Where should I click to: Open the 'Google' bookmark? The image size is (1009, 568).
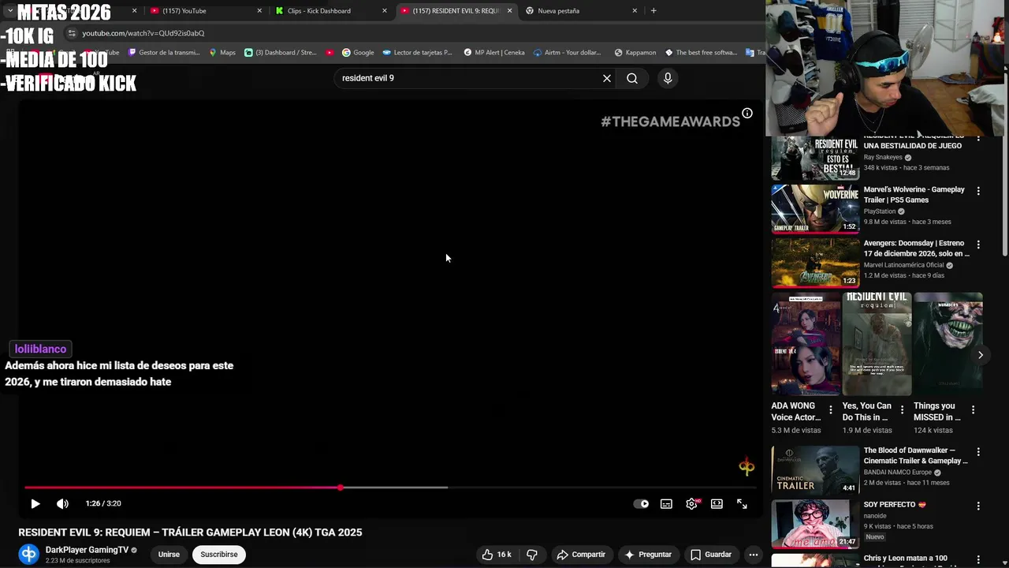[357, 53]
